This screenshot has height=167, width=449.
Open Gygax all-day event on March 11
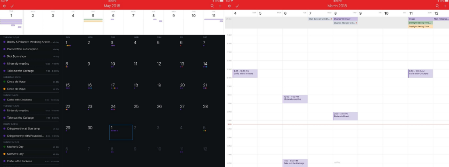coord(421,19)
